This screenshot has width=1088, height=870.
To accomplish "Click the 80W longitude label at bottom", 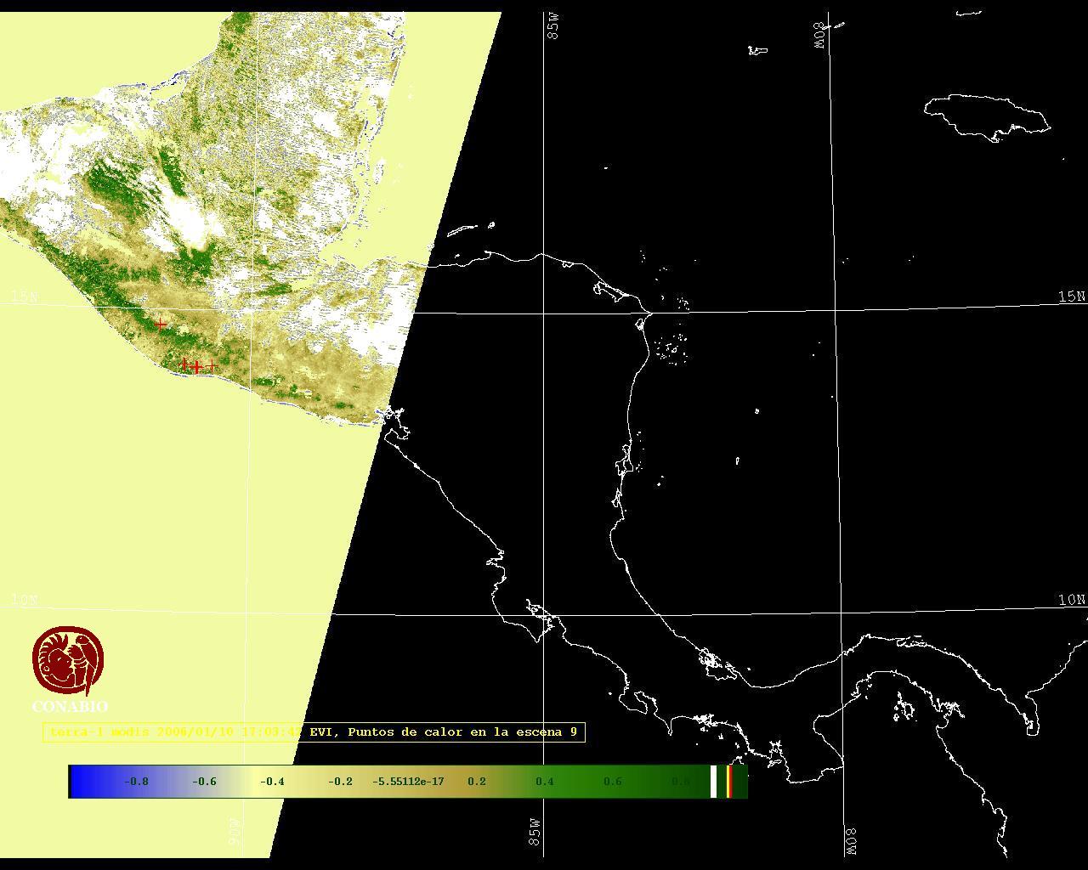I will (x=852, y=840).
